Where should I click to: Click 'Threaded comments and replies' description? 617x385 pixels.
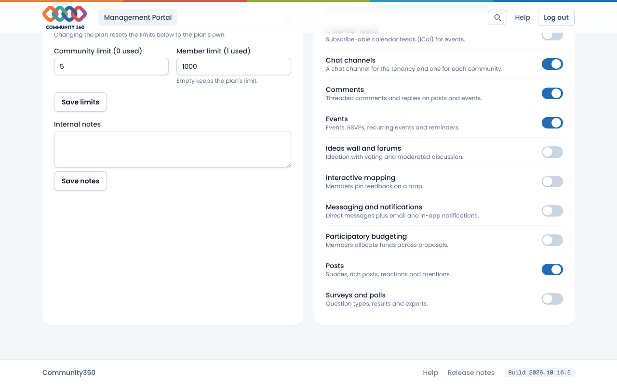(x=403, y=98)
